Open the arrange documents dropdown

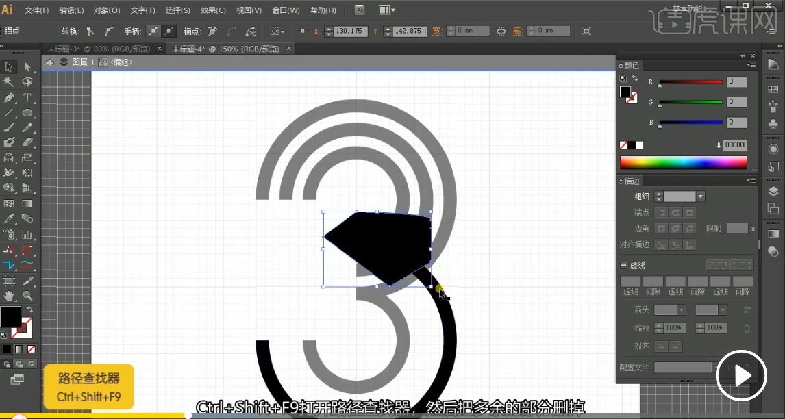pos(386,10)
